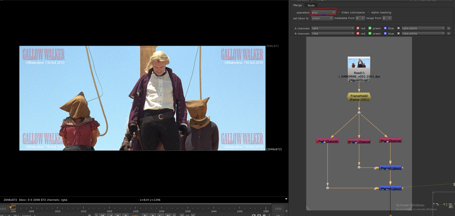This screenshot has width=455, height=216.
Task: Click the mask input arrow on Merge5's right side
Action: (x=402, y=168)
